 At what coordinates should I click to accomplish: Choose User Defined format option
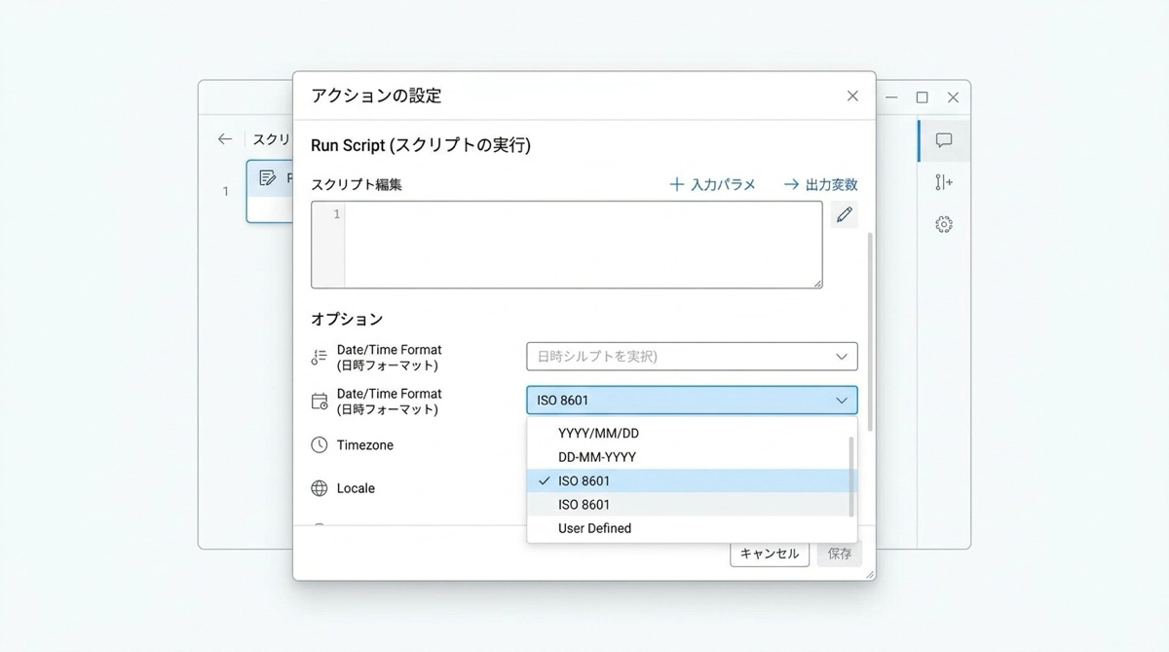594,528
